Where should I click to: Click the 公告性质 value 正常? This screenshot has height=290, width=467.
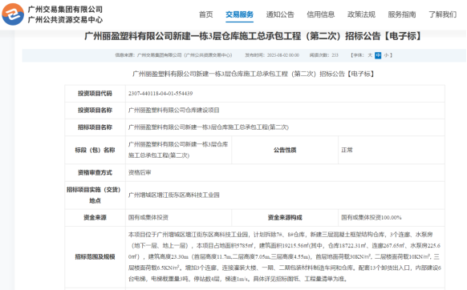tap(347, 150)
